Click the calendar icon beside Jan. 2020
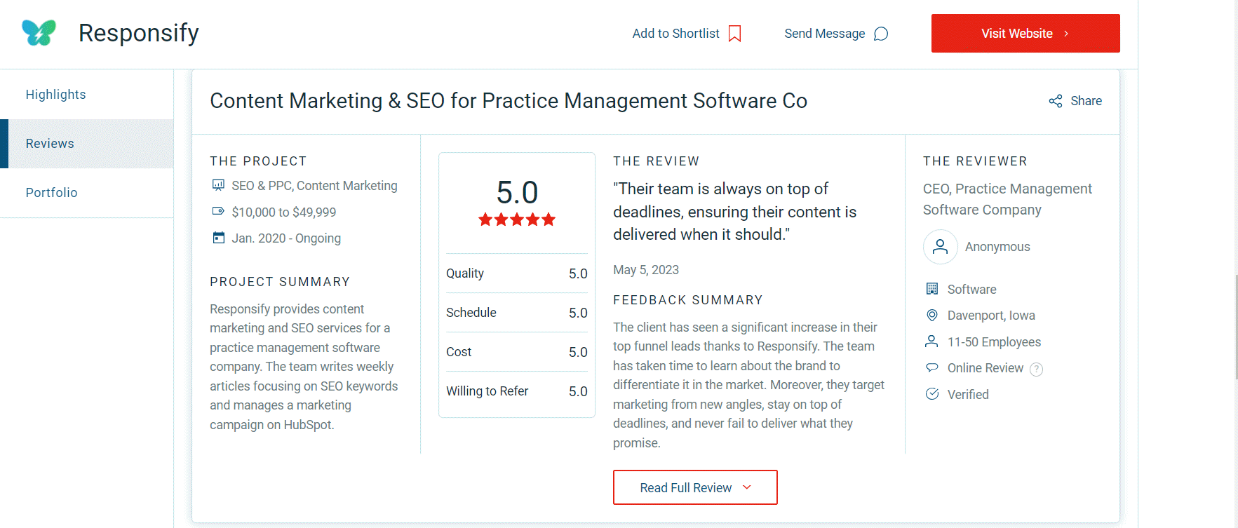This screenshot has width=1238, height=528. click(x=218, y=238)
